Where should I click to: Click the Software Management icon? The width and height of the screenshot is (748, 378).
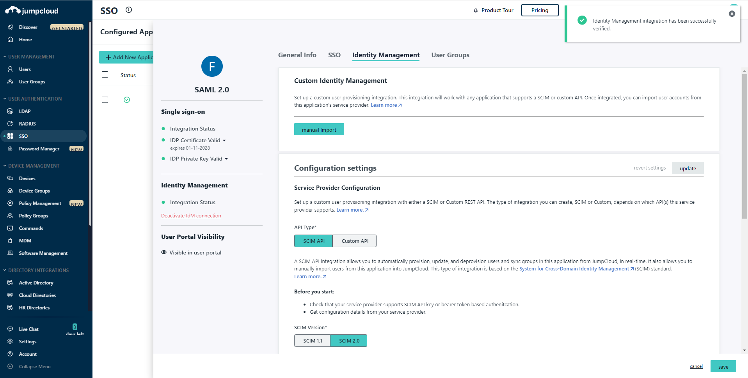pyautogui.click(x=10, y=253)
